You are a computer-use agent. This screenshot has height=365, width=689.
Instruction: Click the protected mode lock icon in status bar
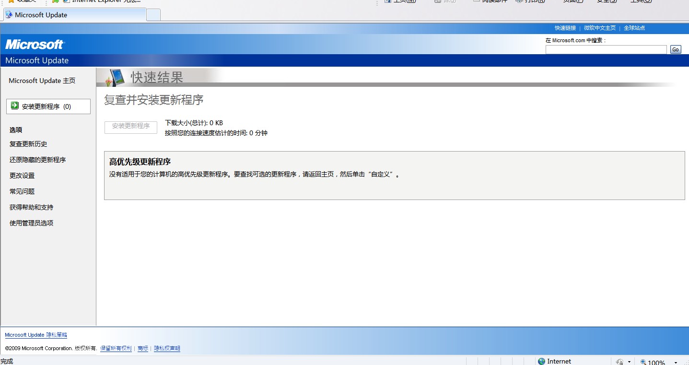619,362
